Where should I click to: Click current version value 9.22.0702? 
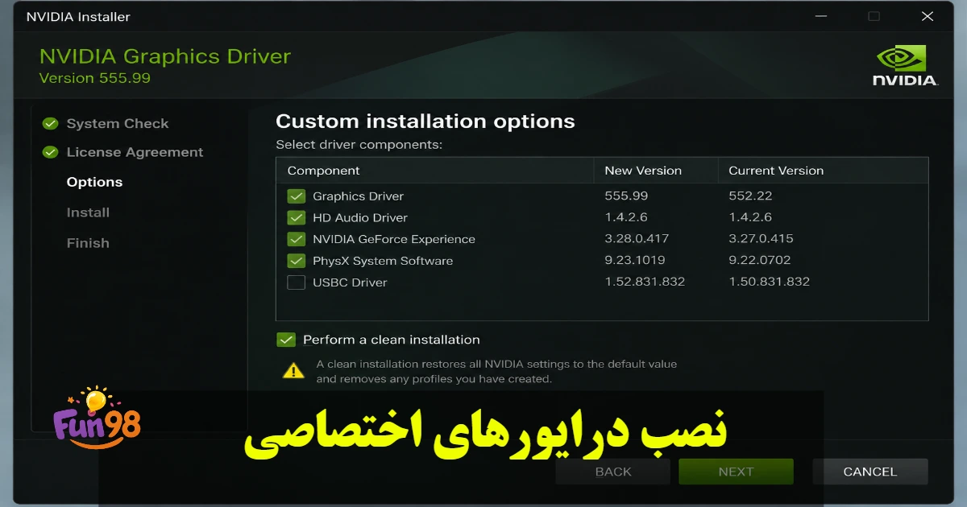[759, 261]
